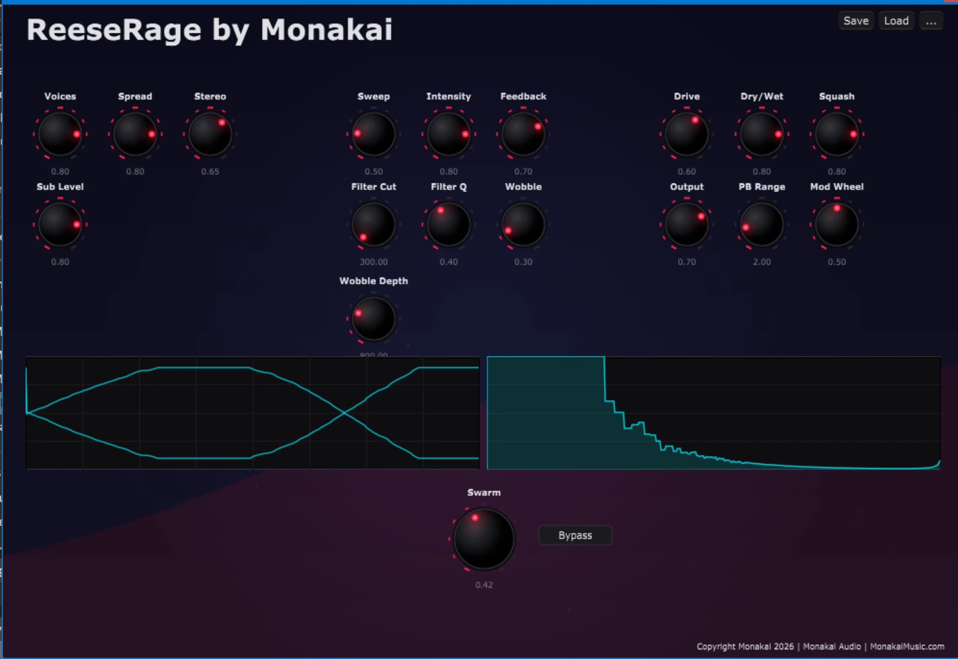Click the PB Range value 2.00

(x=762, y=262)
